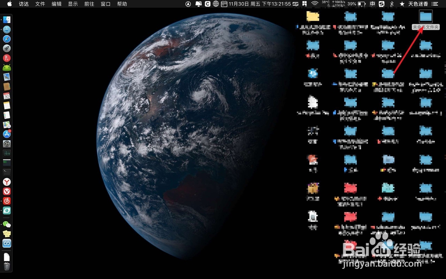Viewport: 446px width, 279px height.
Task: Open the green Android app in Dock
Action: coord(7,67)
